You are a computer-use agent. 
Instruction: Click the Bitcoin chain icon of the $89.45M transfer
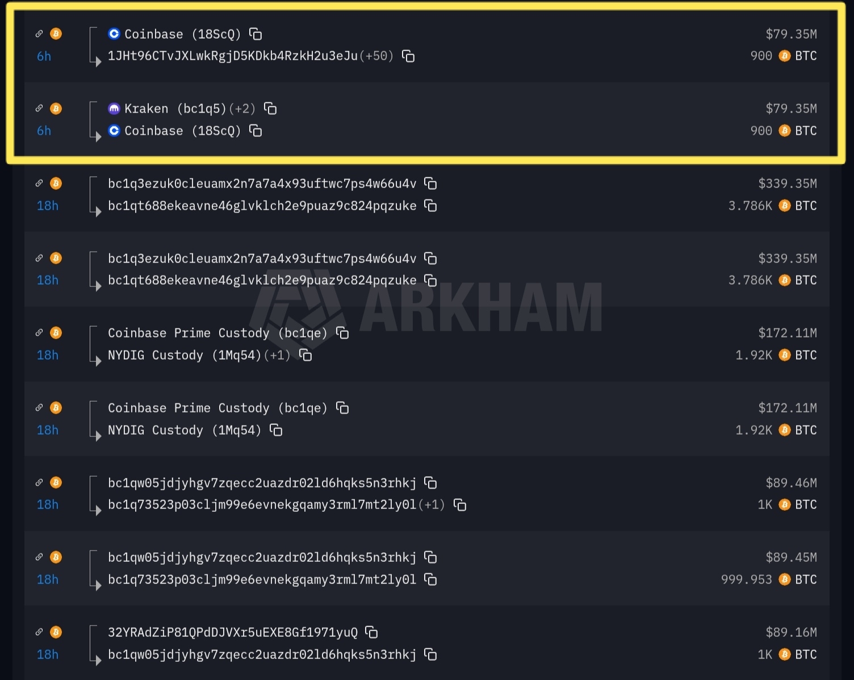point(56,557)
